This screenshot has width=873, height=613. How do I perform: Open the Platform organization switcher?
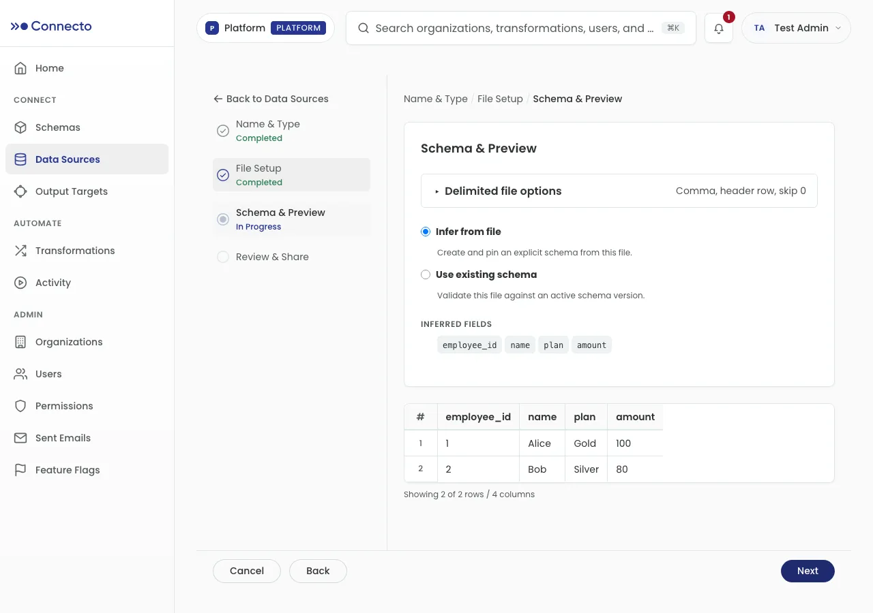[265, 28]
